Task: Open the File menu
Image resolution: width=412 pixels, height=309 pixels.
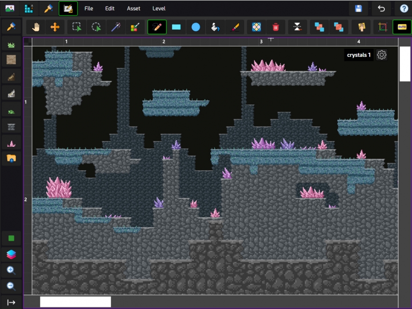Action: pyautogui.click(x=88, y=8)
